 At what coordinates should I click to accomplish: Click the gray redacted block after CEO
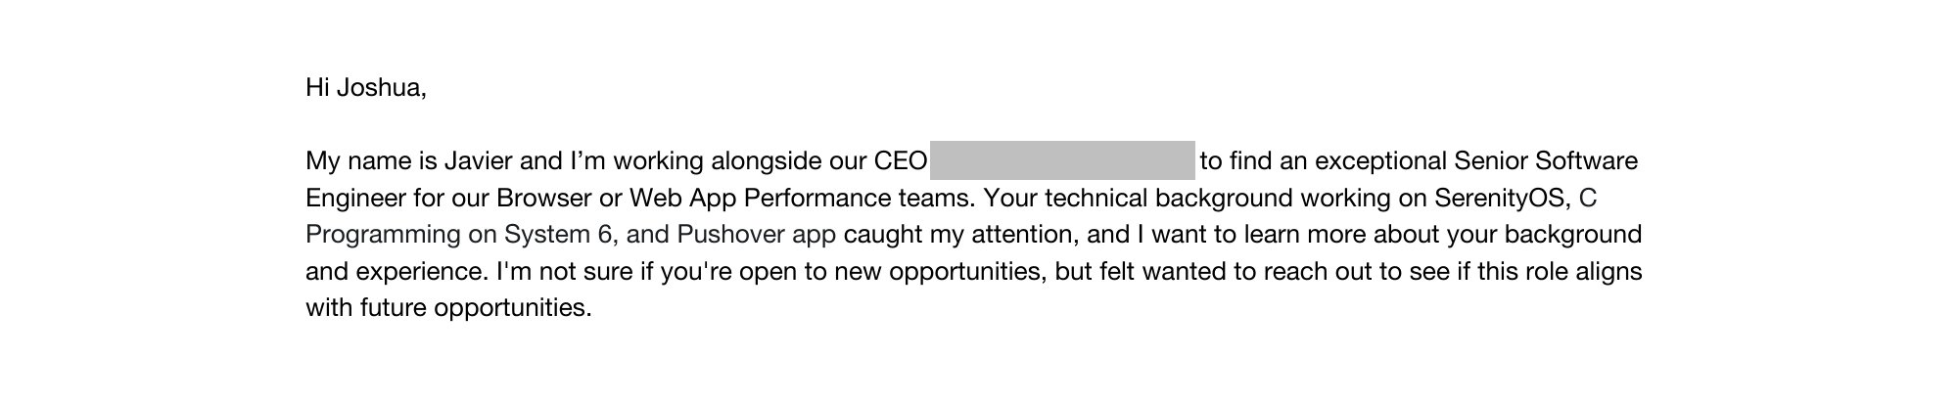click(1062, 160)
